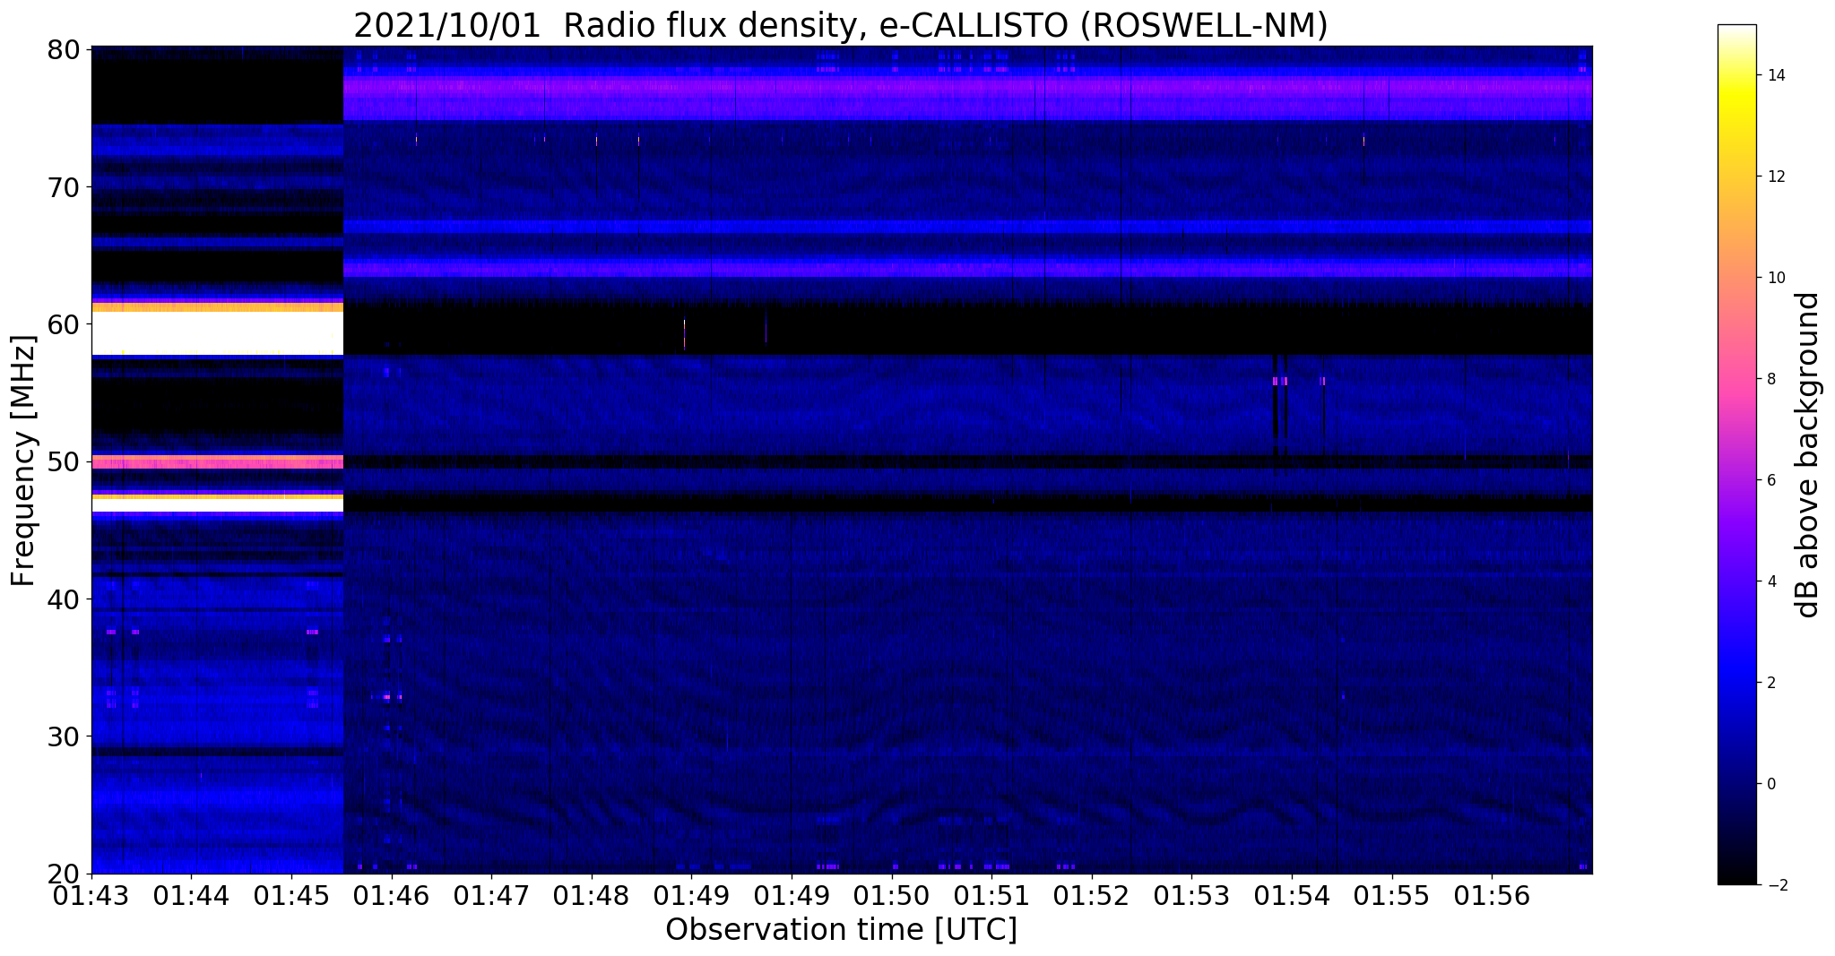Click the 50 tick on the frequency axis
This screenshot has height=956, width=1835.
[65, 461]
